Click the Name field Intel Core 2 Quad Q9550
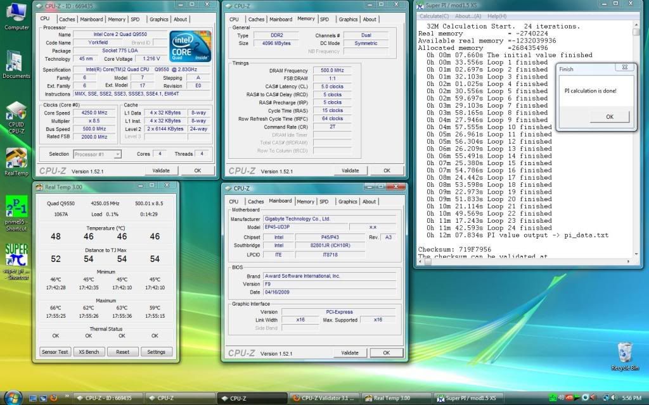This screenshot has width=649, height=405. 120,34
